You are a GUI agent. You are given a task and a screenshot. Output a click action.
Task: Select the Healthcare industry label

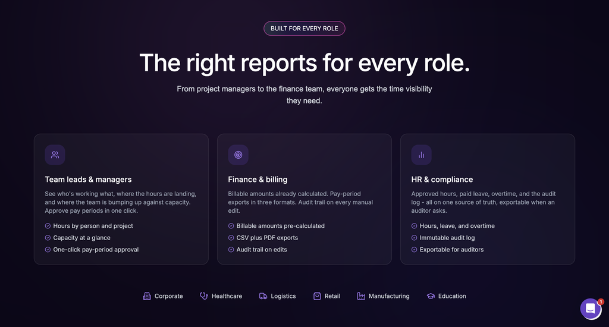click(x=227, y=296)
